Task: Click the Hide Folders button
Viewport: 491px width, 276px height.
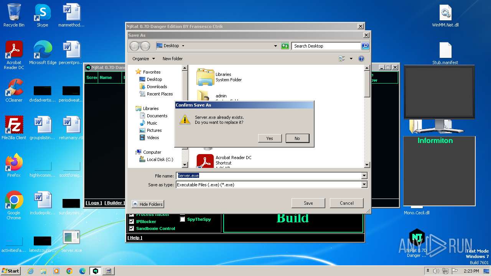Action: click(x=148, y=204)
